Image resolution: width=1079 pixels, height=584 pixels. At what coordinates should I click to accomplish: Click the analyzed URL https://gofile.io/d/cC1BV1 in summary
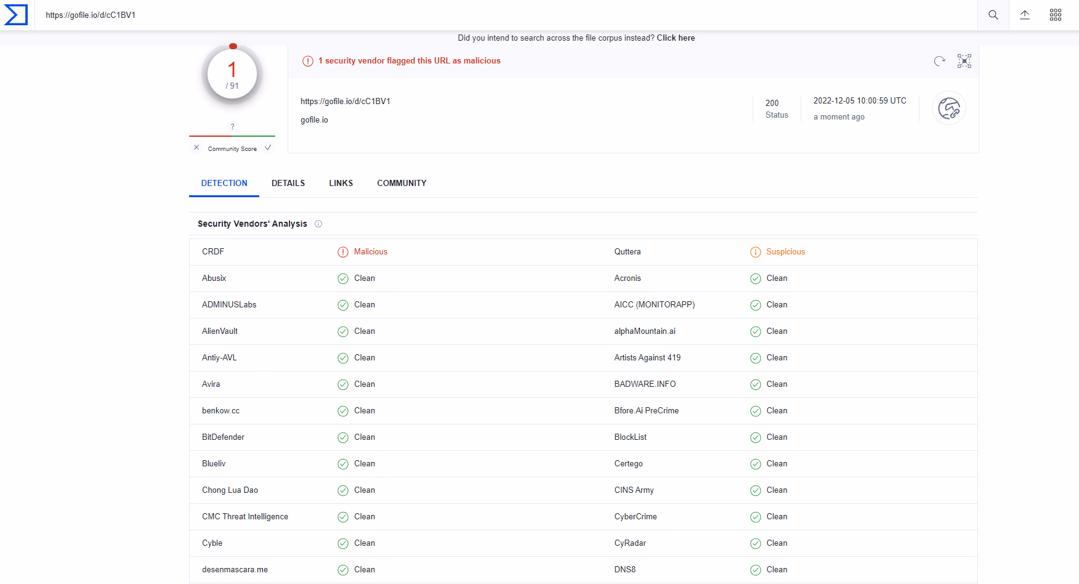(x=346, y=101)
